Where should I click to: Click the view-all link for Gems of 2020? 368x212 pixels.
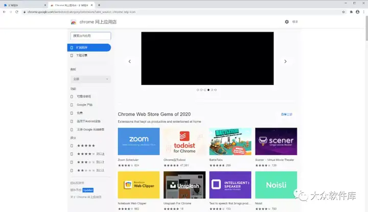pos(287,114)
